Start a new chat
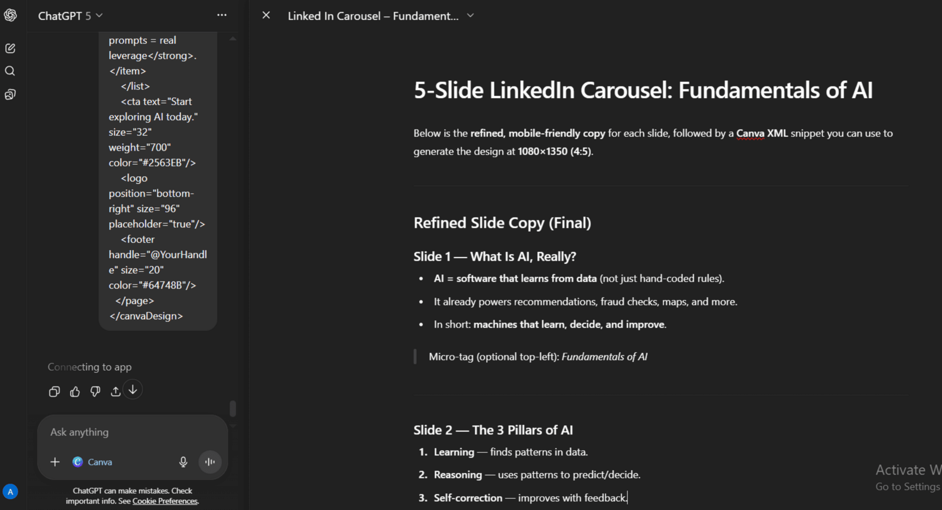942x510 pixels. tap(10, 48)
